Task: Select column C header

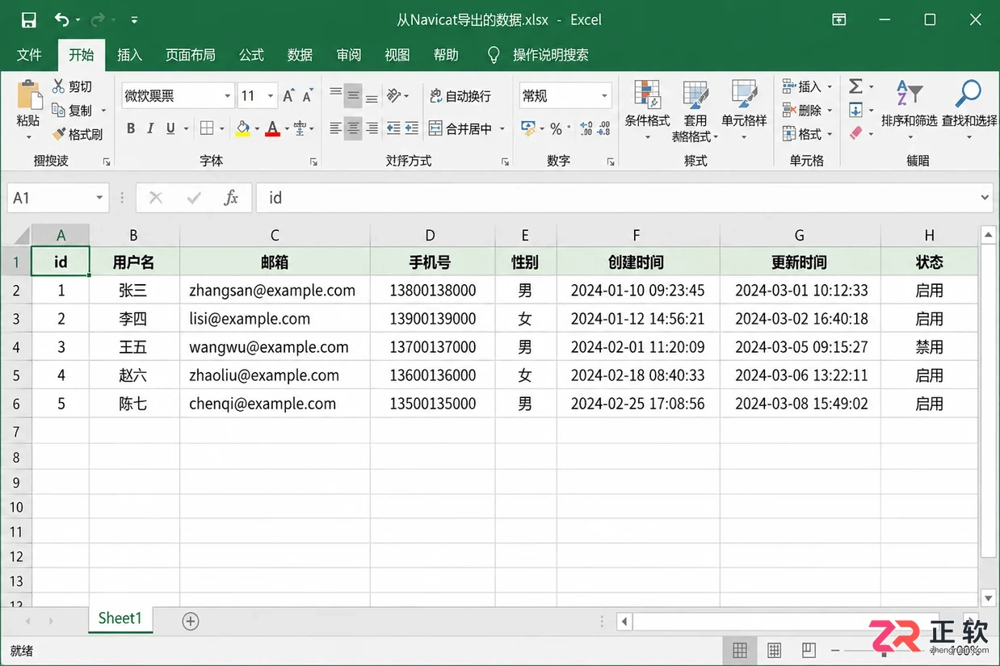Action: pos(275,235)
